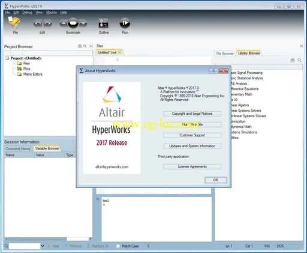
Task: Click the horizontal scrollbar in Variable Browser
Action: (x=37, y=239)
